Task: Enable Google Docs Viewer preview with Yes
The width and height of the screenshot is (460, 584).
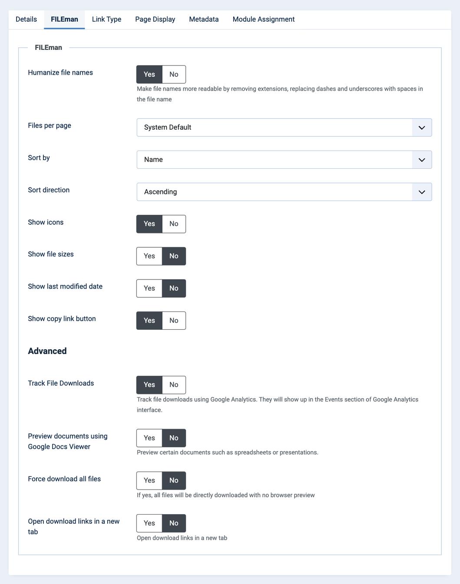Action: click(x=149, y=438)
